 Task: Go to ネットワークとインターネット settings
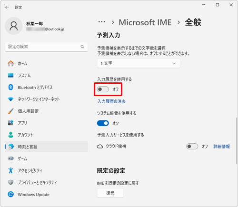click(46, 99)
